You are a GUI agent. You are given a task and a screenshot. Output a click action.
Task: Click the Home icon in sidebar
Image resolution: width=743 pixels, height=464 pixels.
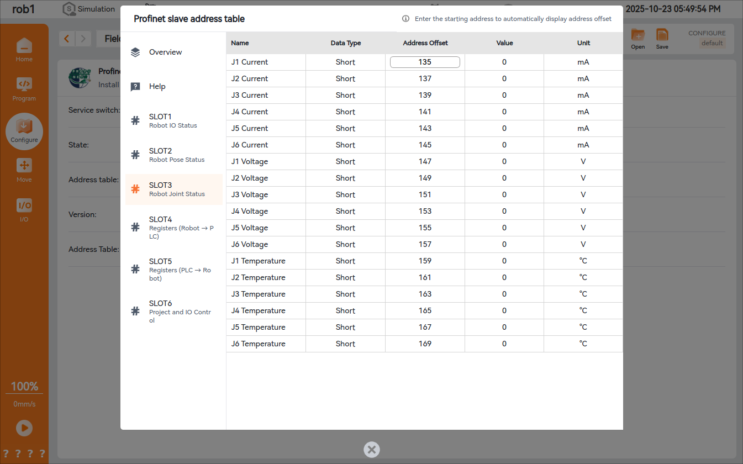(24, 46)
